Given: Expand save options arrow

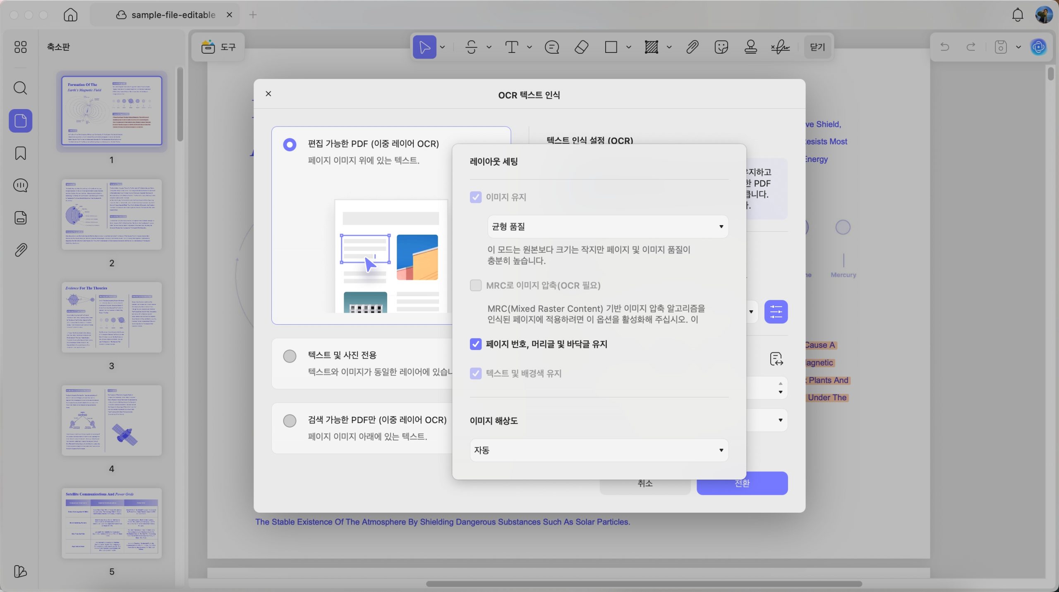Looking at the screenshot, I should (1018, 47).
